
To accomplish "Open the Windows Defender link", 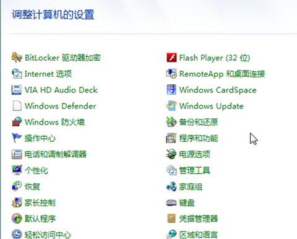I will (61, 106).
